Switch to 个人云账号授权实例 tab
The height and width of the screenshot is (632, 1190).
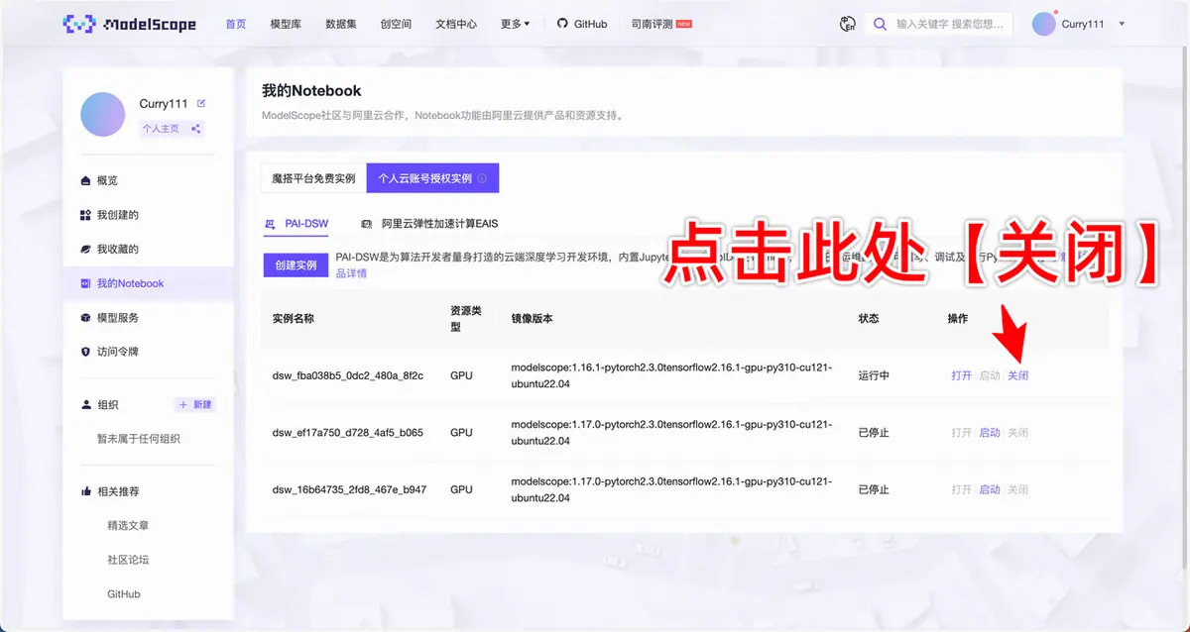432,178
